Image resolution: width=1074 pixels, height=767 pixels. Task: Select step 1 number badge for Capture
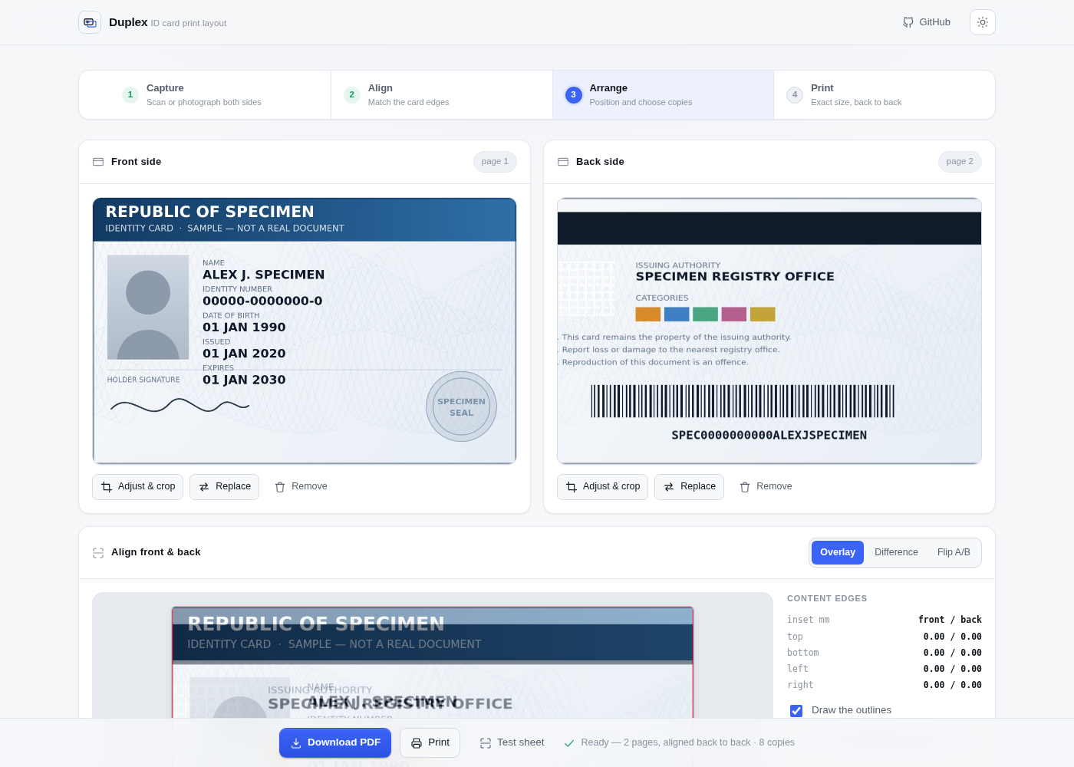coord(130,94)
